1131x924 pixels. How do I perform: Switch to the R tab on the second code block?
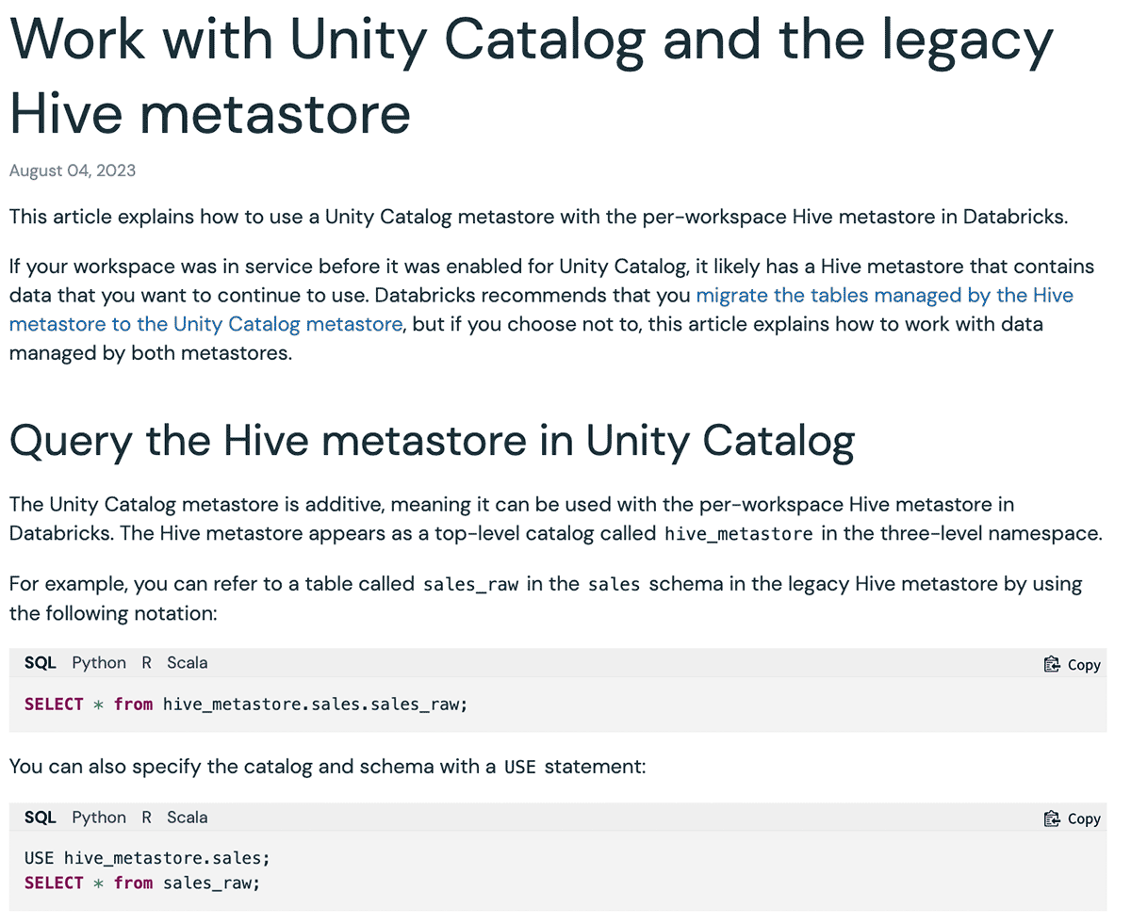[146, 817]
